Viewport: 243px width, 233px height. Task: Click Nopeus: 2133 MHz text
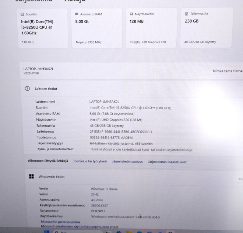point(89,42)
